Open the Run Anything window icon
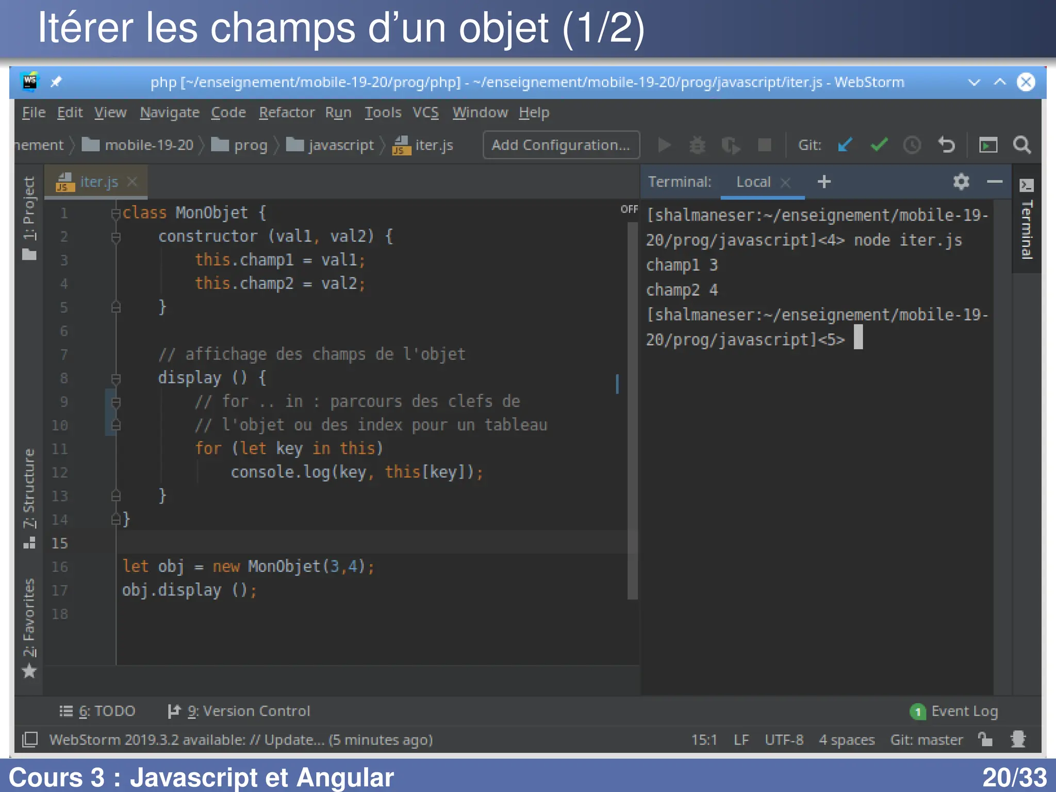Screen dimensions: 1056x792 [x=988, y=145]
